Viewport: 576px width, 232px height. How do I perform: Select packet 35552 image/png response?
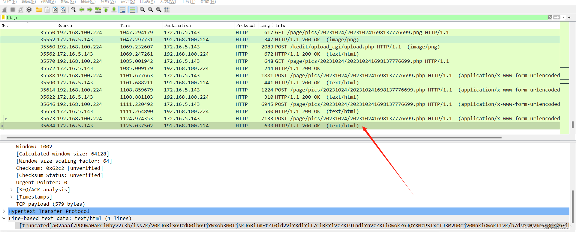tap(280, 39)
